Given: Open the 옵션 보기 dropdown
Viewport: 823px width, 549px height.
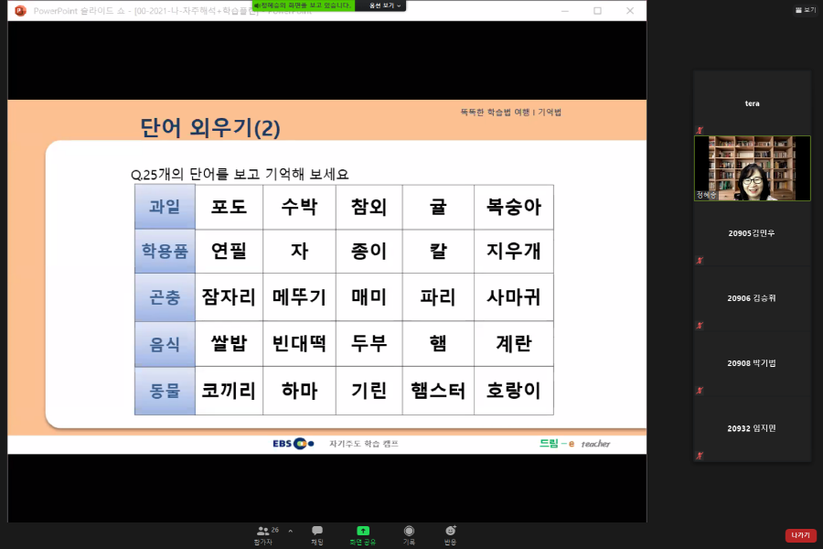Looking at the screenshot, I should click(x=385, y=5).
